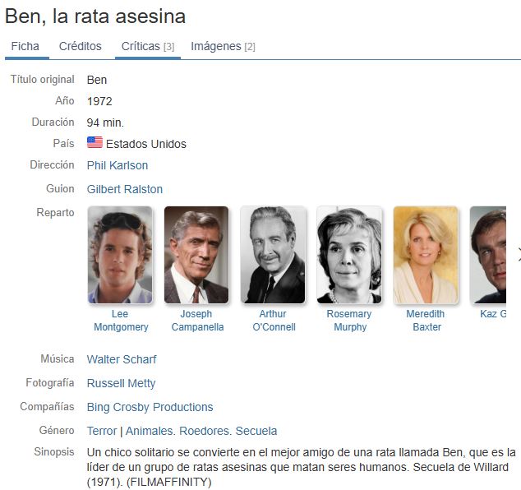Open the Meredith Baxter name link
Image resolution: width=521 pixels, height=490 pixels.
tap(426, 321)
